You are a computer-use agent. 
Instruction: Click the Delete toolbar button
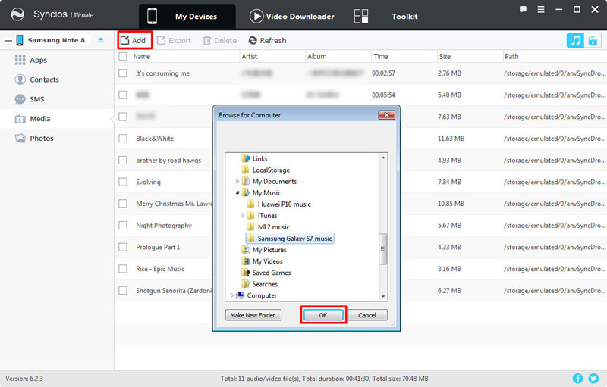[219, 40]
